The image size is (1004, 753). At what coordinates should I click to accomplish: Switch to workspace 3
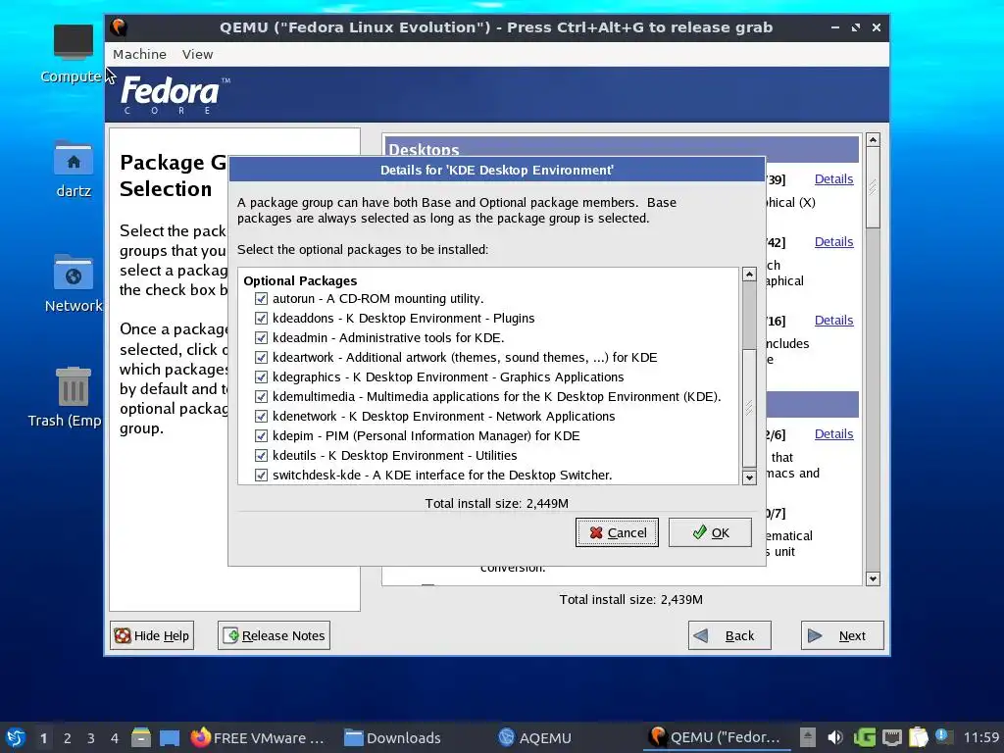91,738
